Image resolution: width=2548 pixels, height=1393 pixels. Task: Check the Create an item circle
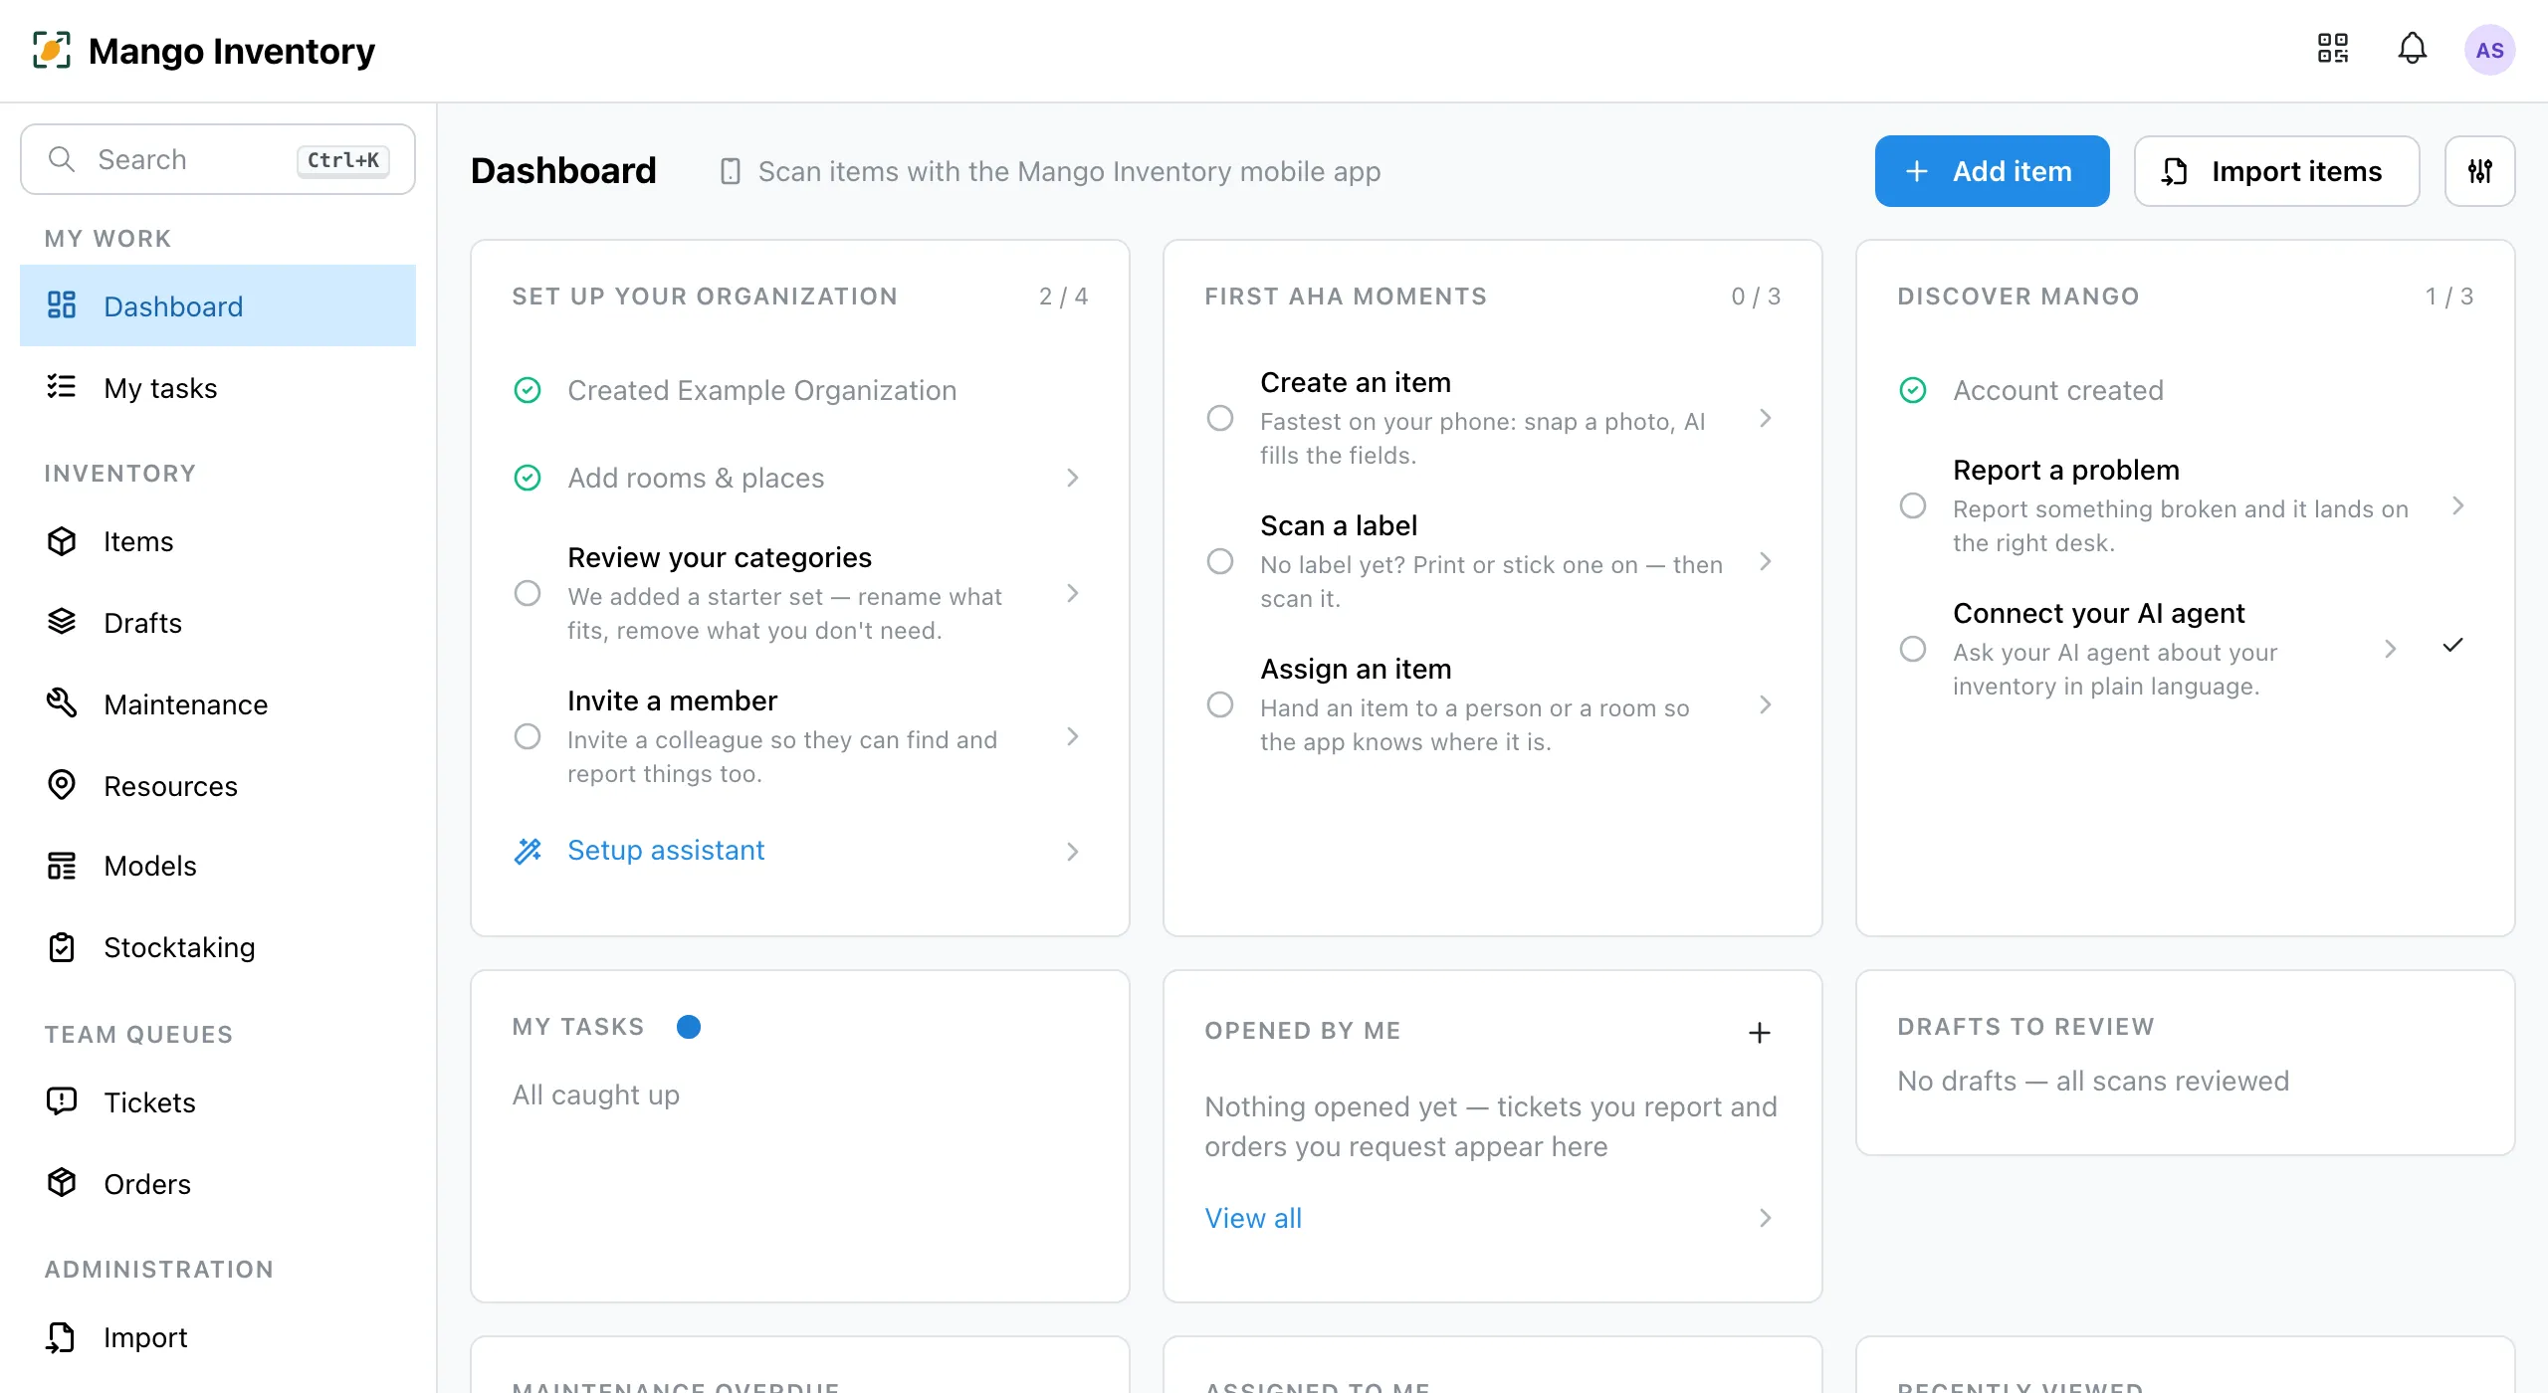coord(1220,418)
